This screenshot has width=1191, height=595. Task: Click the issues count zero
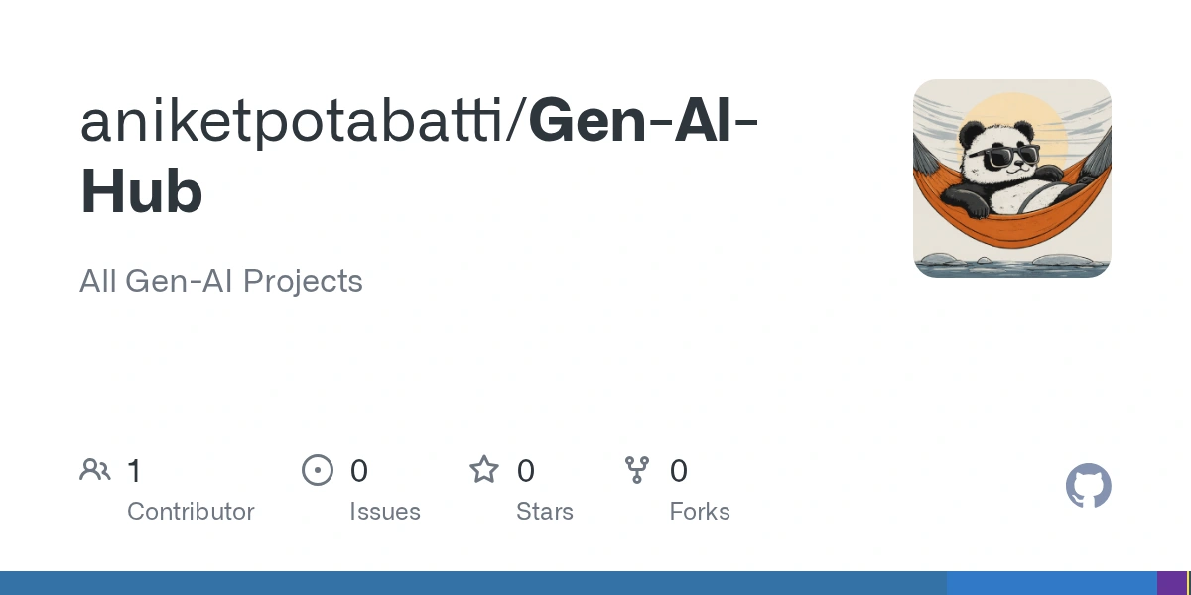359,470
